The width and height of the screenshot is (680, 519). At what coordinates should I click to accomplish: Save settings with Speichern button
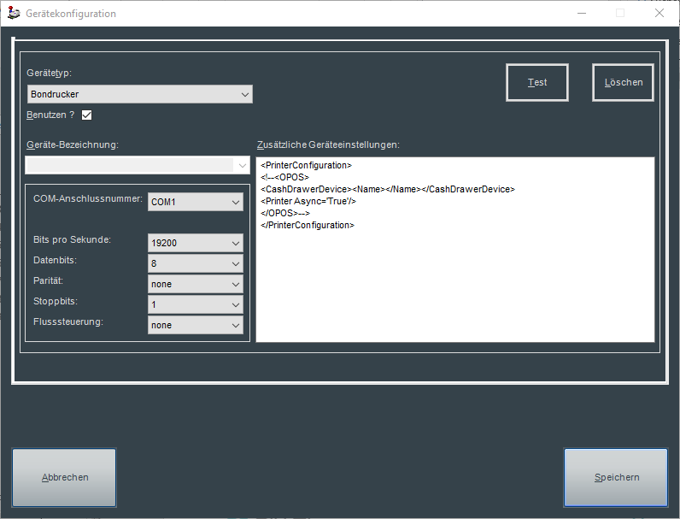point(616,477)
